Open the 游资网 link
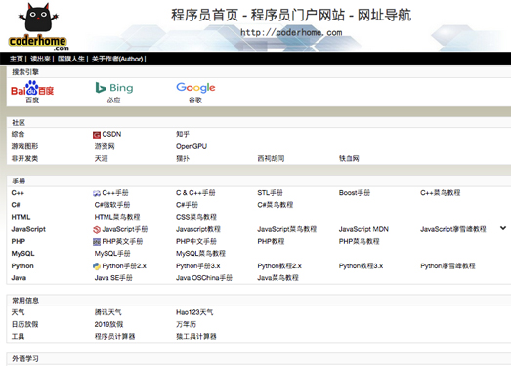511x366 pixels. pyautogui.click(x=105, y=146)
